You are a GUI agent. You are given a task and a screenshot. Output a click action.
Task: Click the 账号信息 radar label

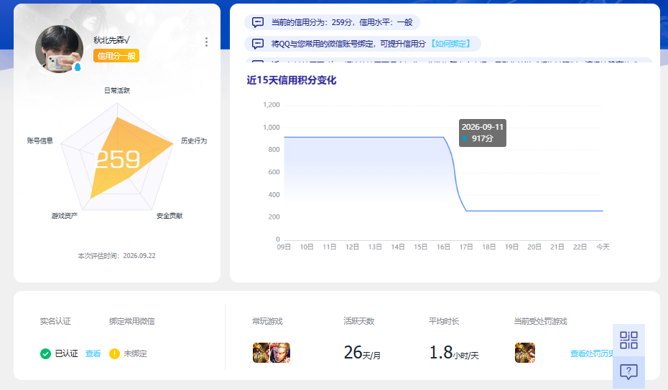(x=40, y=141)
